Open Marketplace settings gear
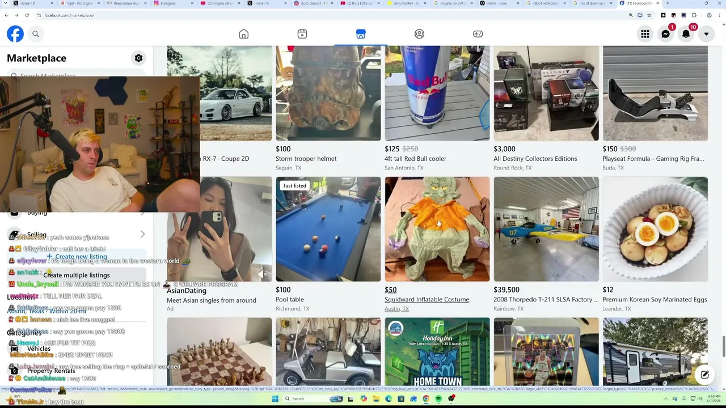 pos(138,58)
